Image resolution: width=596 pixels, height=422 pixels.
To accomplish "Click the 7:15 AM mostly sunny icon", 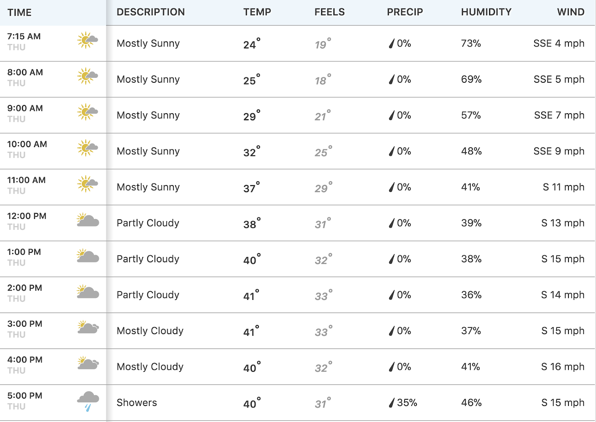I will pos(88,40).
